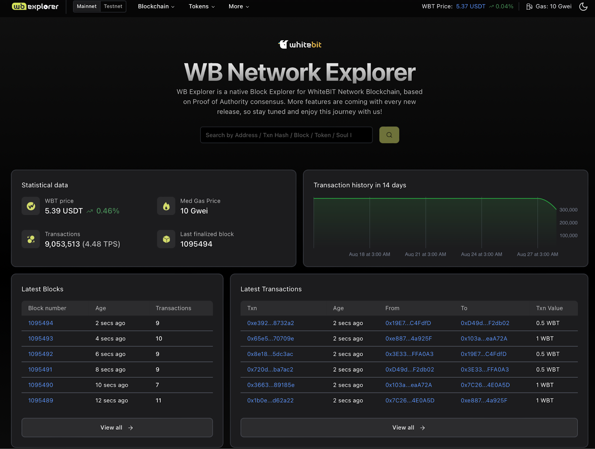Screen dimensions: 595x449
Task: Open block 1095494 in Latest Blocks
Action: coord(41,323)
